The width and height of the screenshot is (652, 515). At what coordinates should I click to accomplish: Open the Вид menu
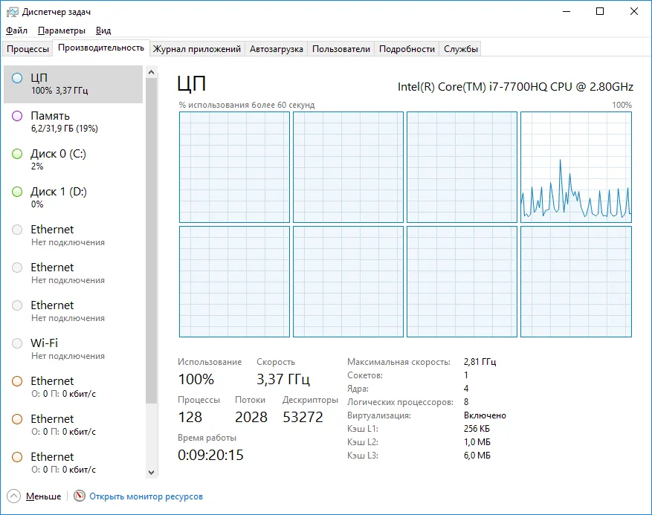(x=103, y=30)
